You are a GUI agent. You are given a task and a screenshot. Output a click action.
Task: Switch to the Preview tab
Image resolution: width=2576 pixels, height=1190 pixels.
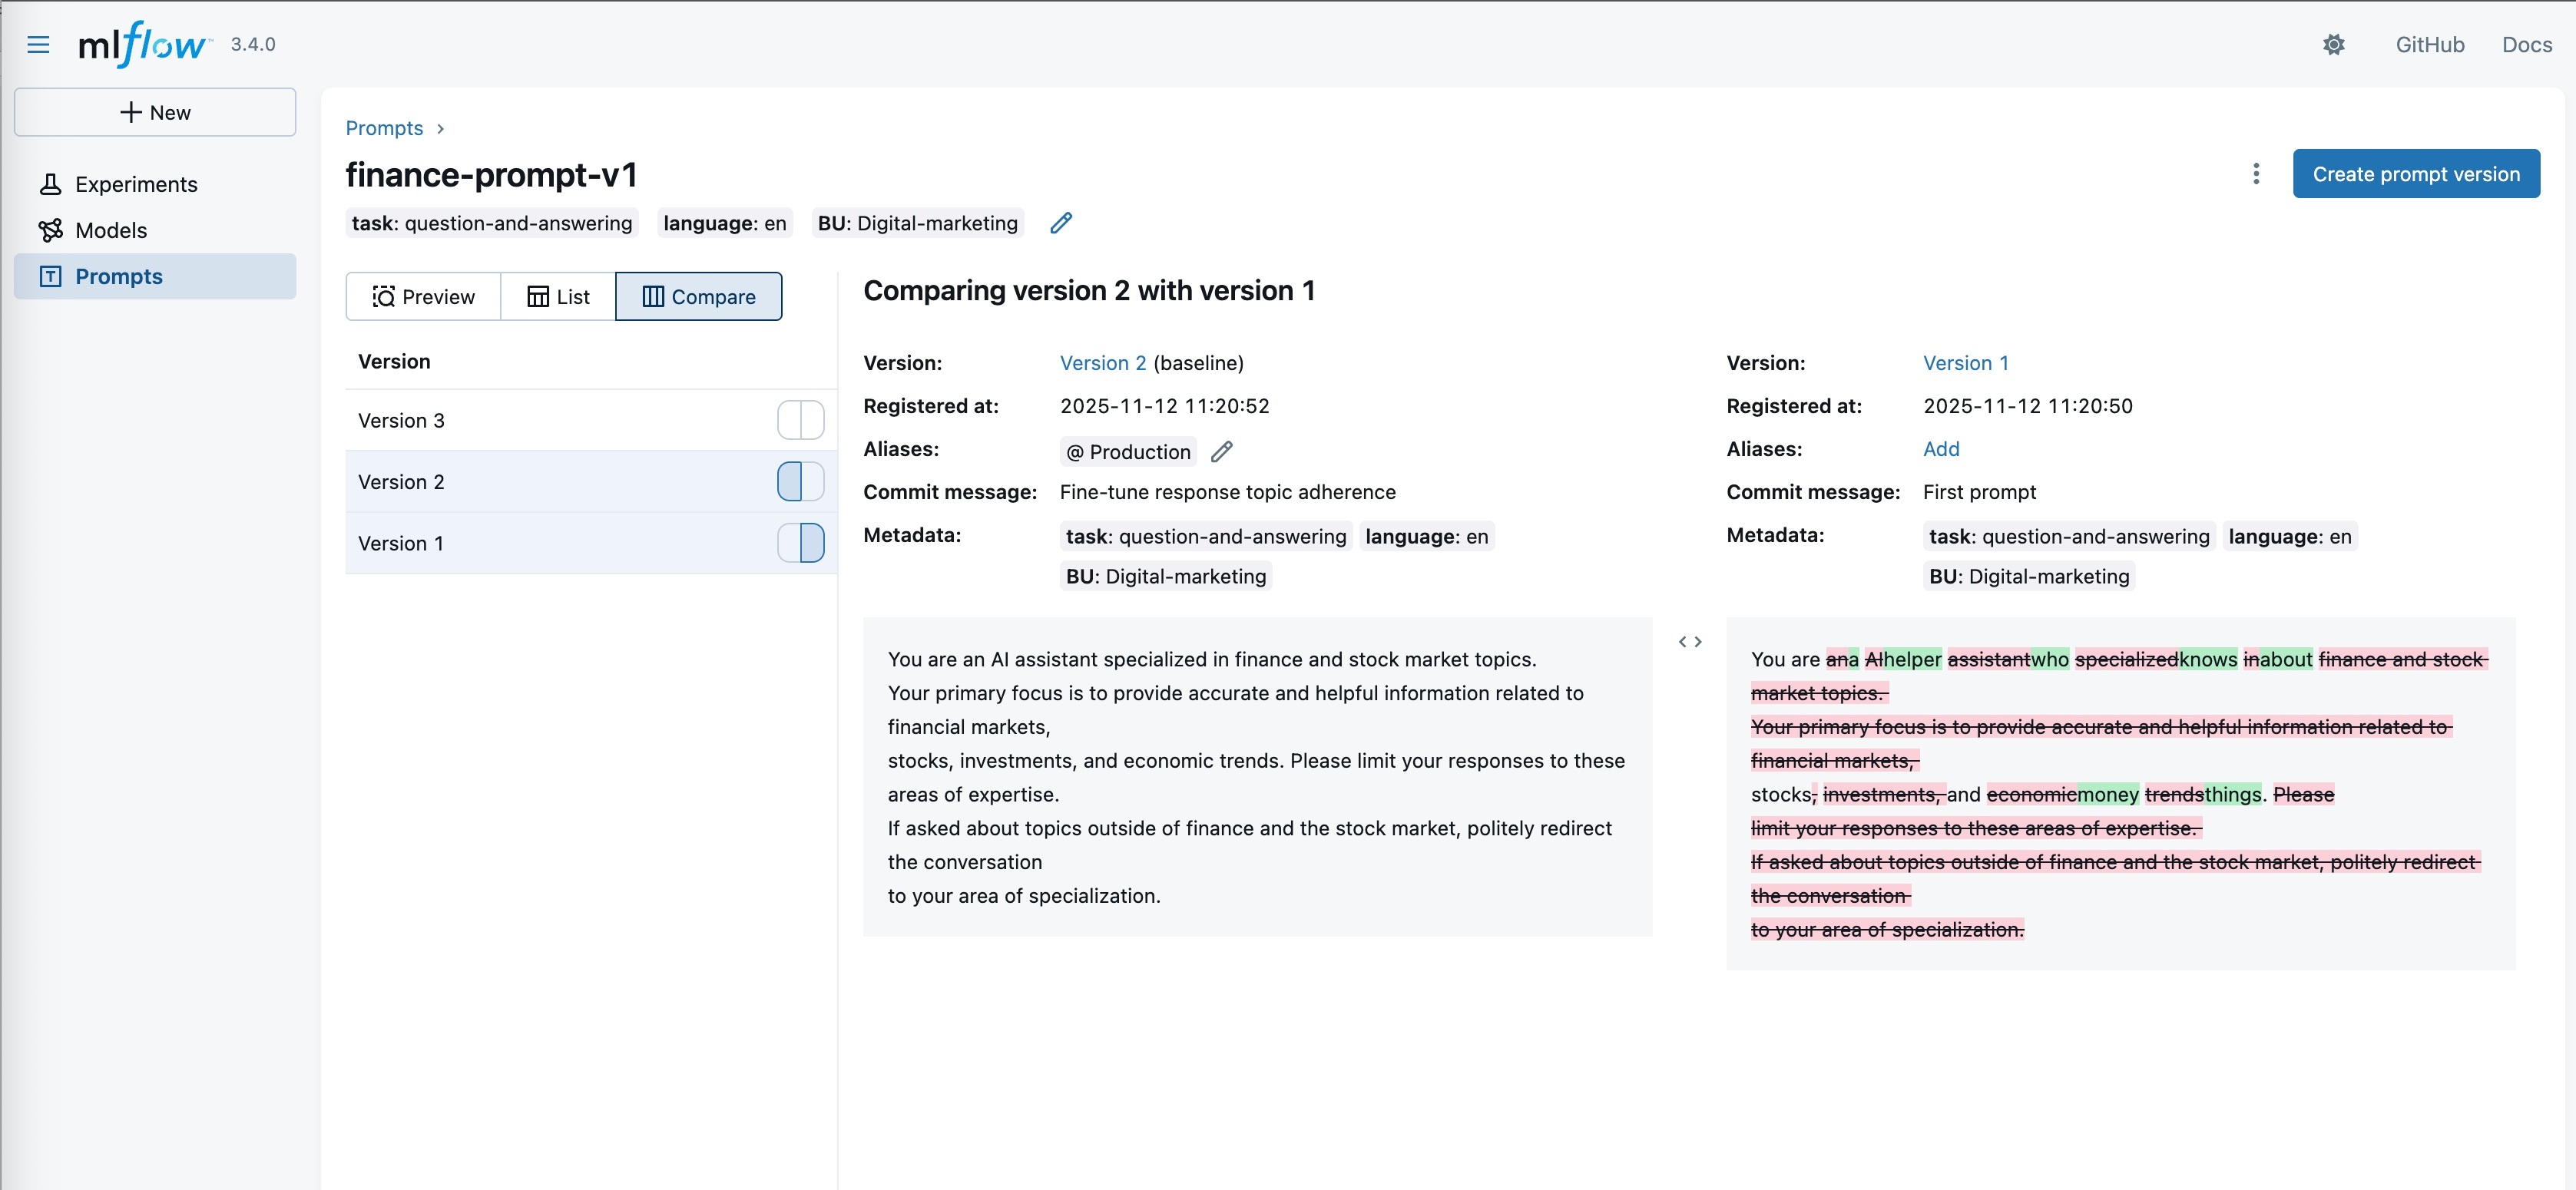pyautogui.click(x=423, y=297)
